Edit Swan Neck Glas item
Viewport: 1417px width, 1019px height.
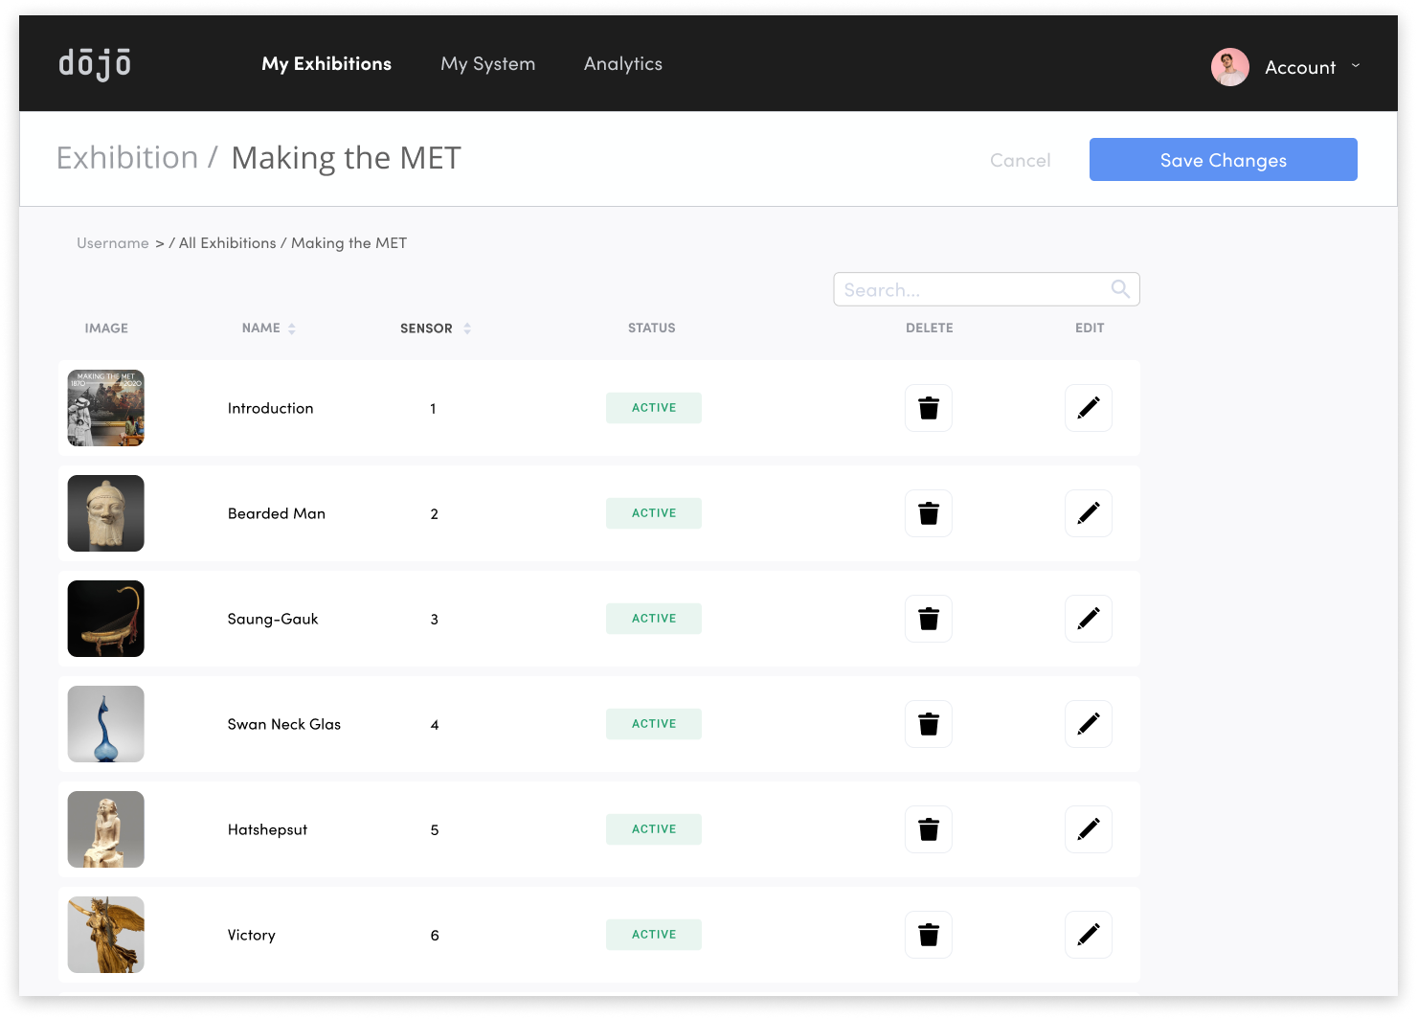click(x=1089, y=724)
